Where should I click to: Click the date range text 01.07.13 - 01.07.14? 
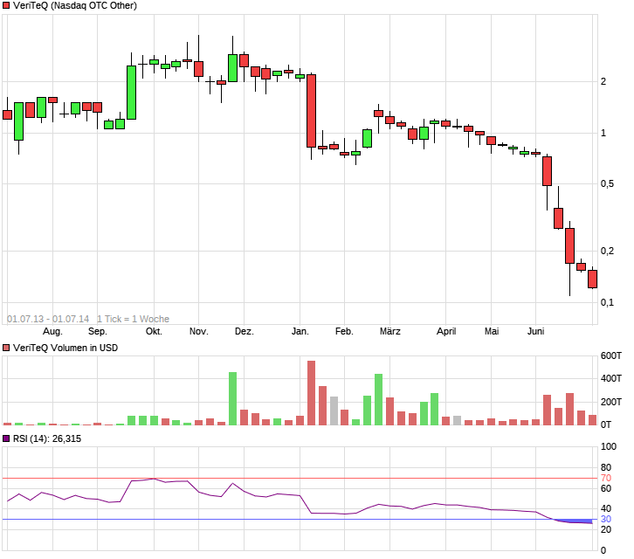pyautogui.click(x=48, y=319)
